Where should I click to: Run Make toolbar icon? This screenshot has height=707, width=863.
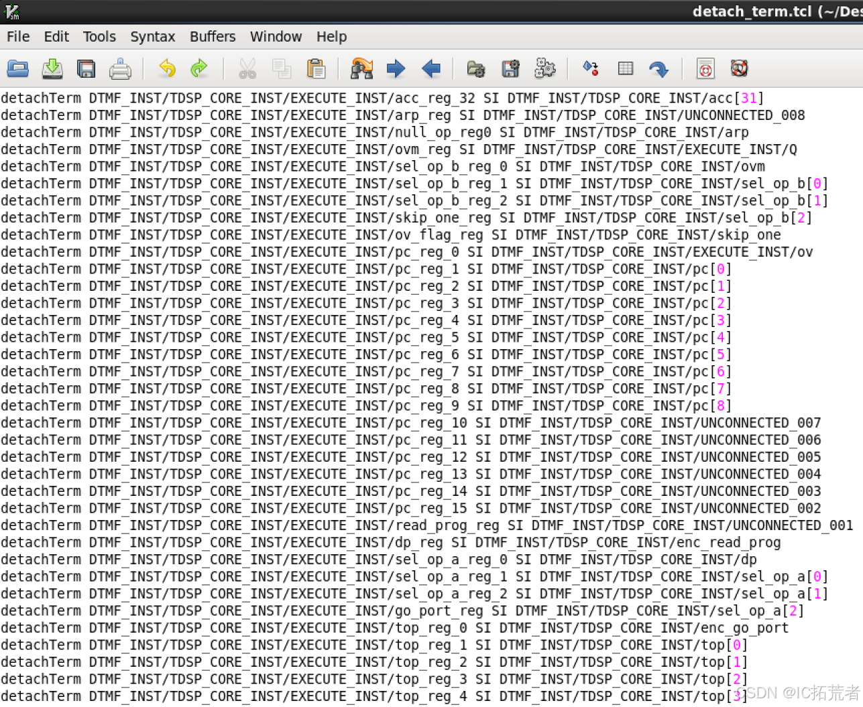(x=591, y=68)
